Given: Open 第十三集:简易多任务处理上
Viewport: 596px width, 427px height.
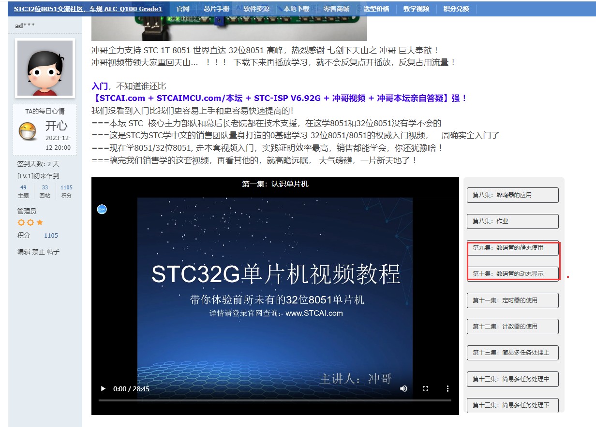Looking at the screenshot, I should pyautogui.click(x=513, y=353).
